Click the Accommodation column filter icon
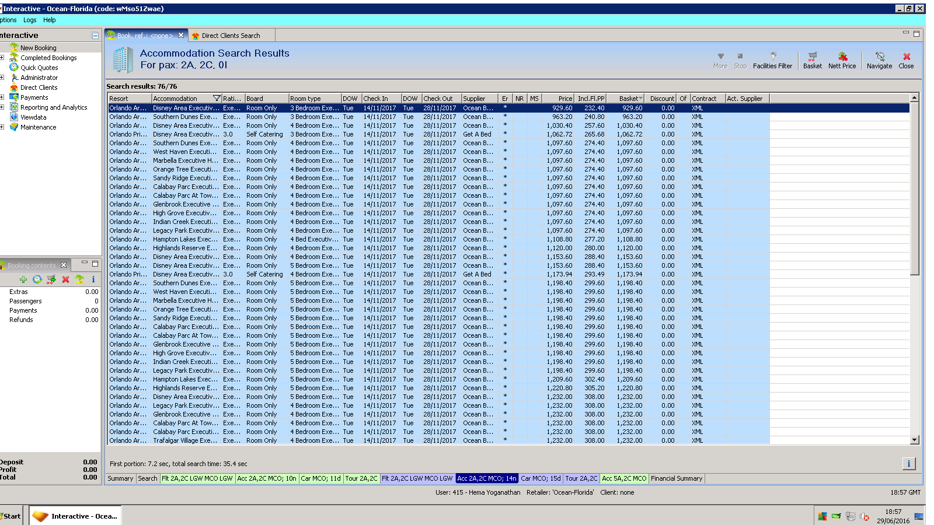 pyautogui.click(x=217, y=99)
